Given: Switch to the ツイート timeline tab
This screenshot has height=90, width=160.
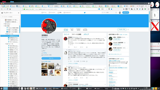Looking at the screenshot, I should [x=66, y=34].
